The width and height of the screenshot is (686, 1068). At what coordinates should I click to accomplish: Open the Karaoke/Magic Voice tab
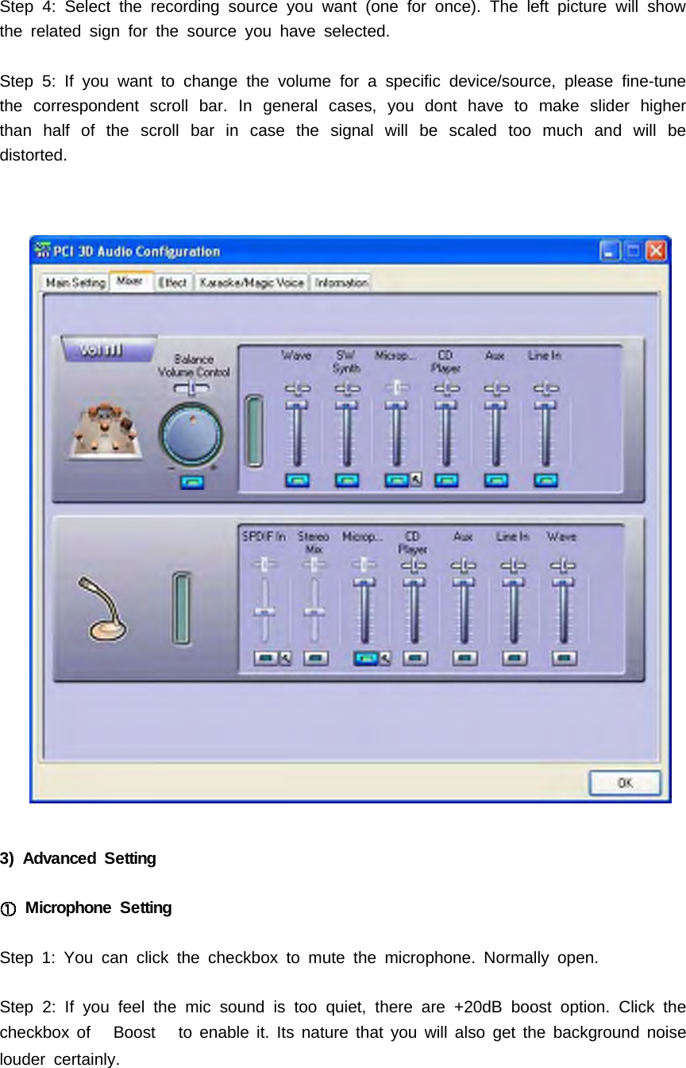(250, 282)
